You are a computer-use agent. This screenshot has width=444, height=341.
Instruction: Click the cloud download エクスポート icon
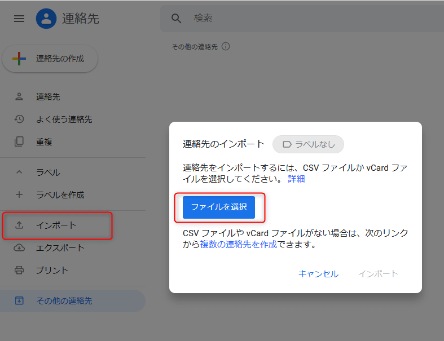tap(19, 248)
